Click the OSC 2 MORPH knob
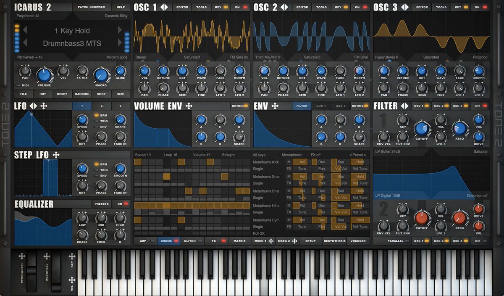The width and height of the screenshot is (504, 296). coord(359,71)
